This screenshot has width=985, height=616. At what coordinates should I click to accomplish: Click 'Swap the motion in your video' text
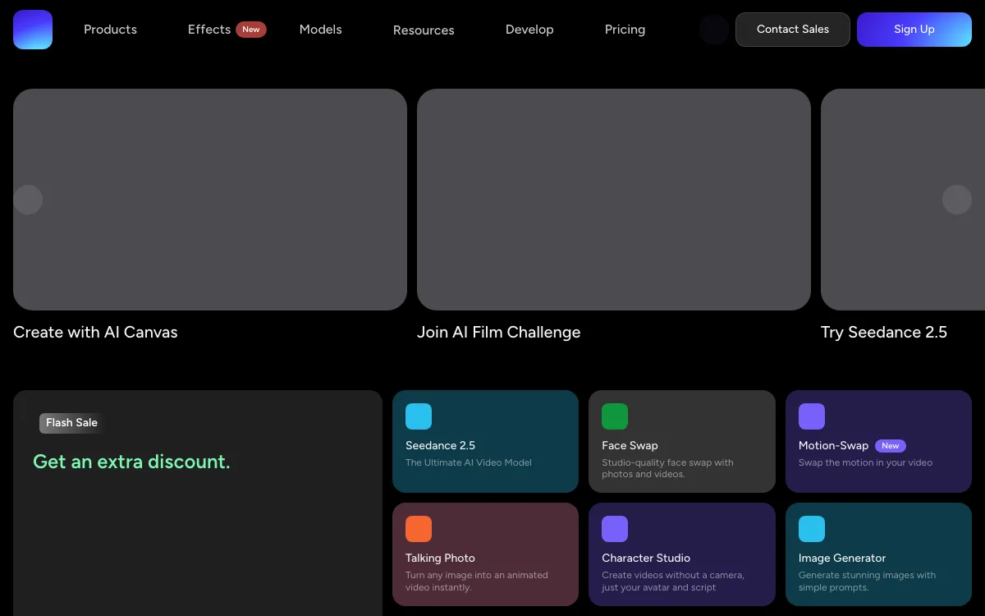click(x=866, y=463)
